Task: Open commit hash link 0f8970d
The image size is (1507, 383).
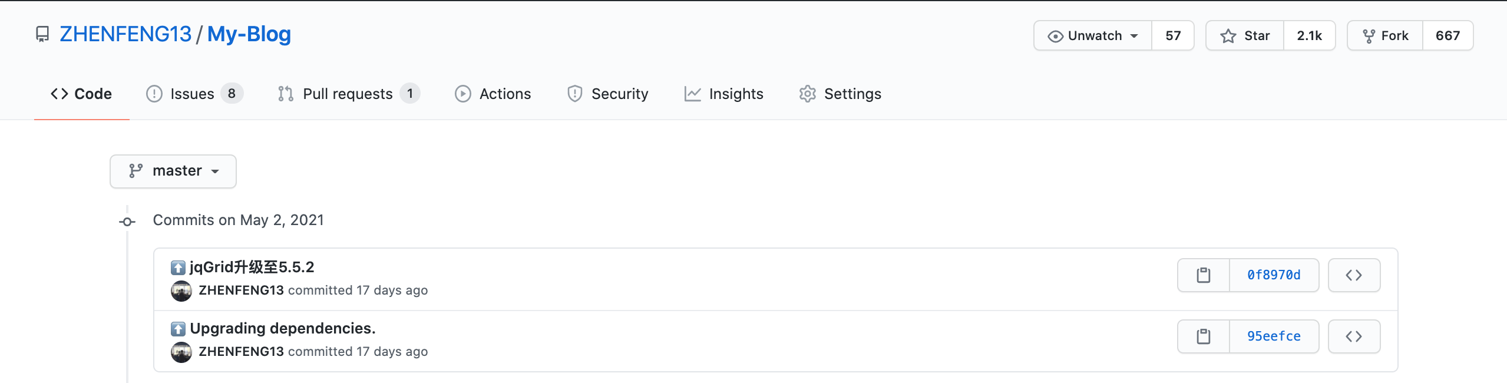Action: tap(1274, 275)
